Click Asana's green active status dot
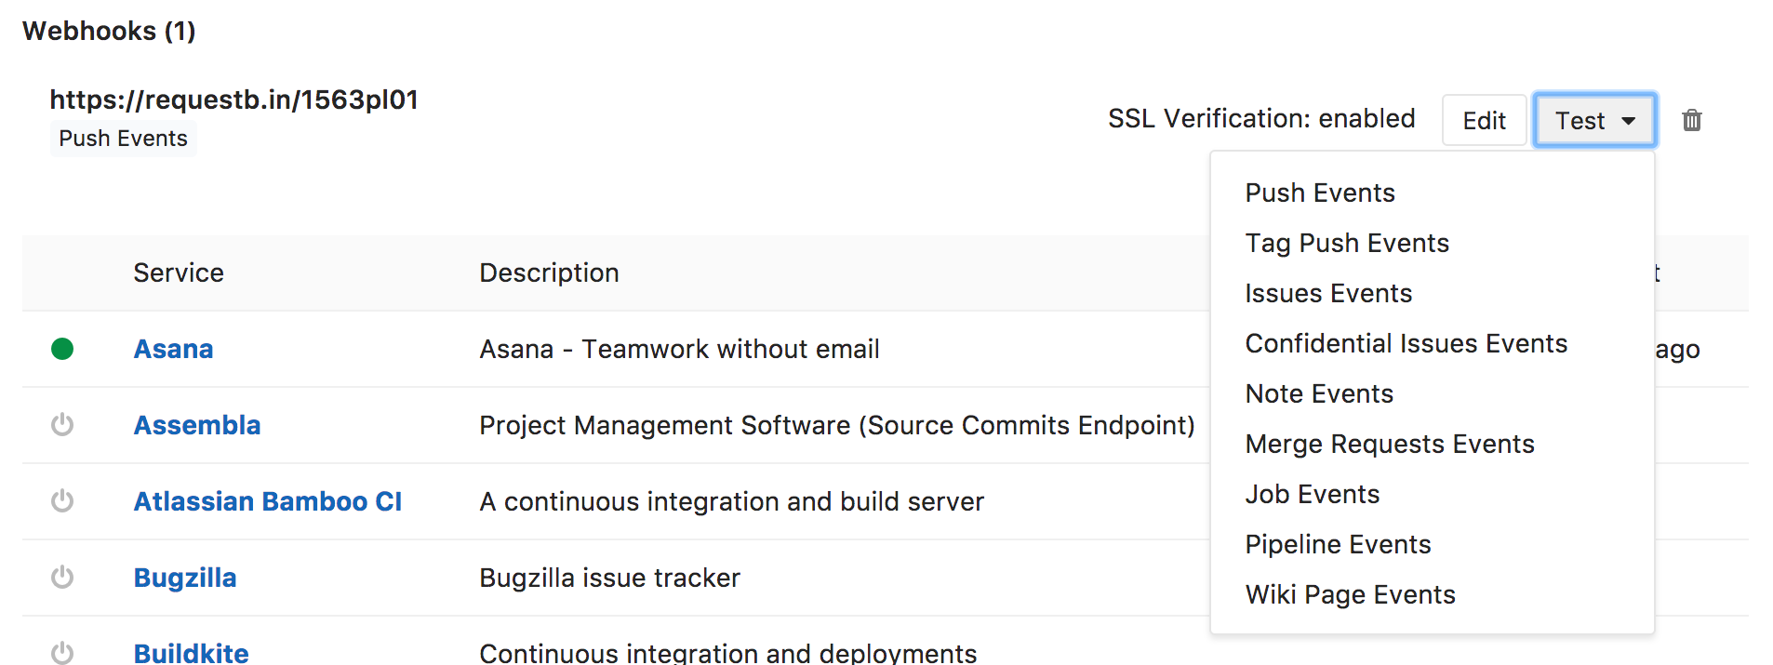The image size is (1773, 665). [62, 349]
